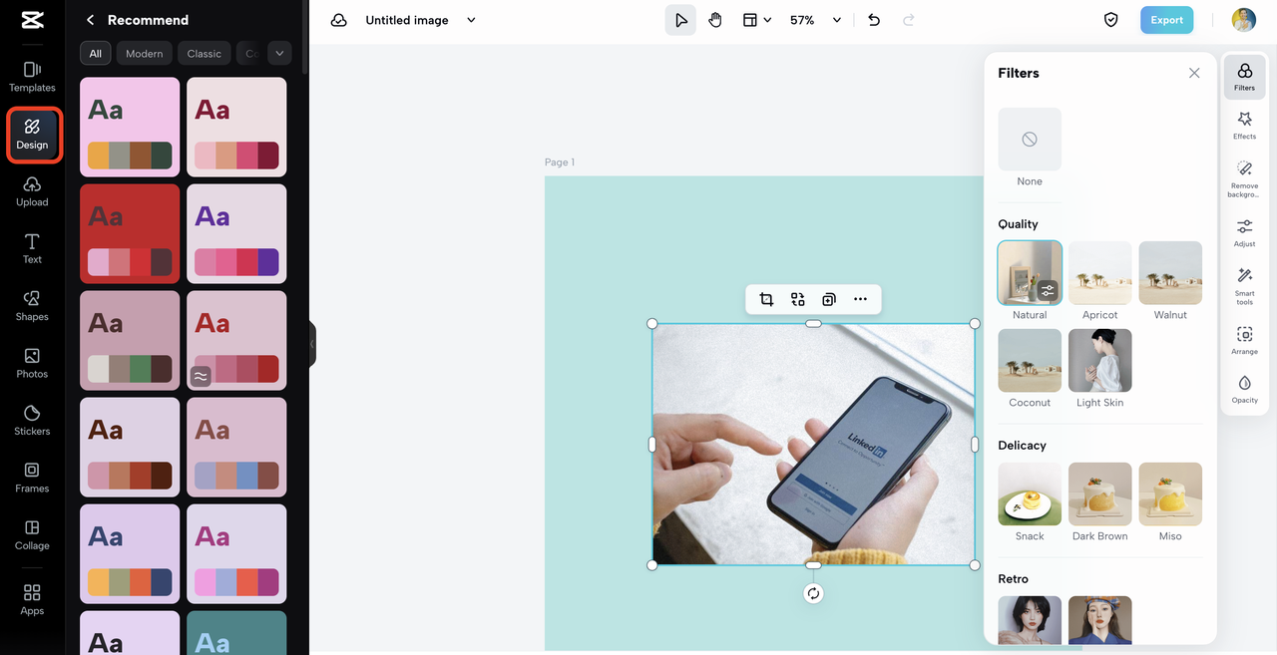
Task: Select the Filters tool on right rail
Action: (x=1244, y=77)
